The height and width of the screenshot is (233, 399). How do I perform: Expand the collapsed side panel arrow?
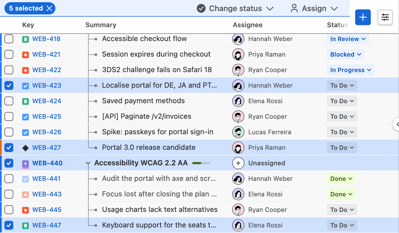point(396,124)
